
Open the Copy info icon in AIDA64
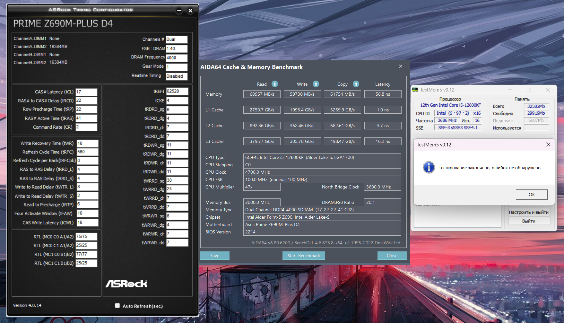tap(356, 84)
